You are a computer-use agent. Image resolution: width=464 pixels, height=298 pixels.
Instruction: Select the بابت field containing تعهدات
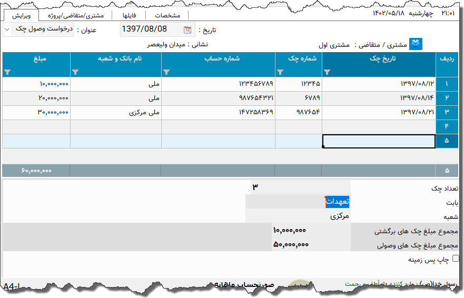pos(298,201)
